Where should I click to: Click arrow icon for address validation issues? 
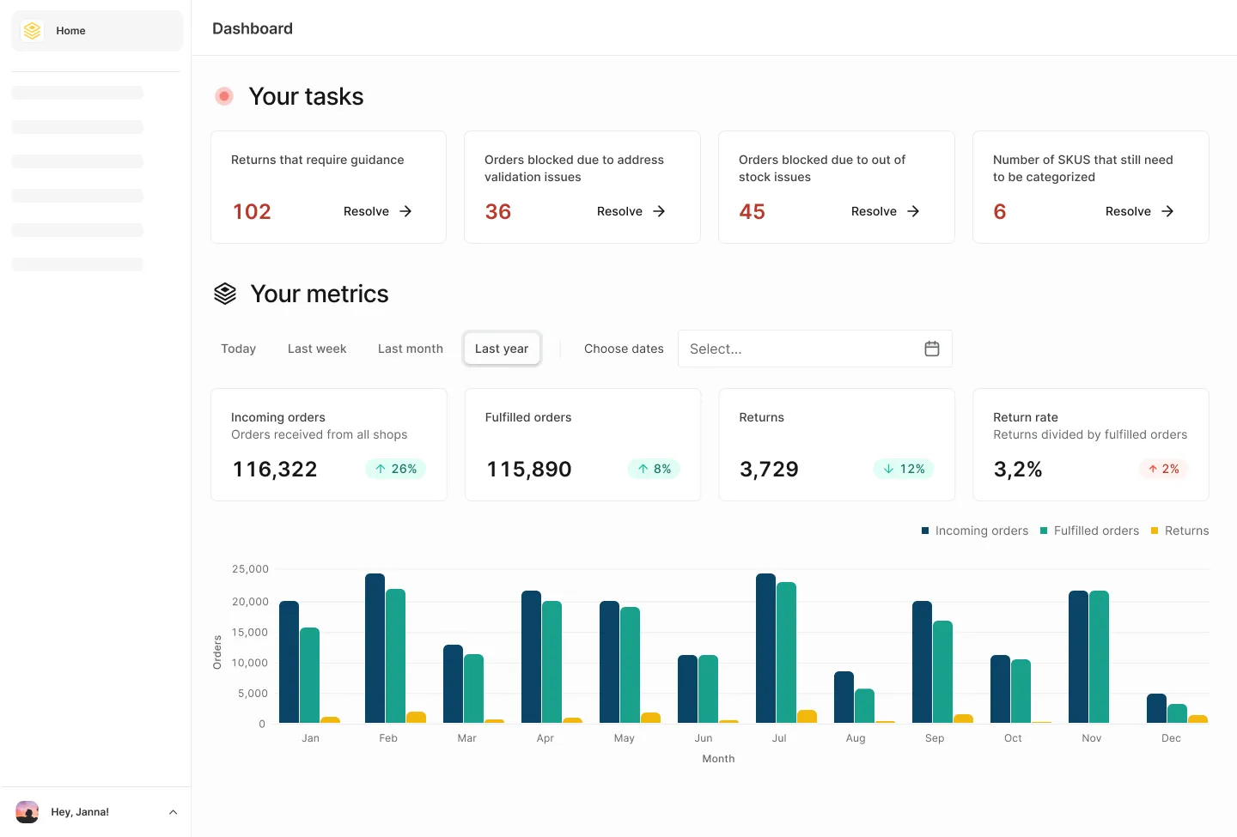pos(659,211)
